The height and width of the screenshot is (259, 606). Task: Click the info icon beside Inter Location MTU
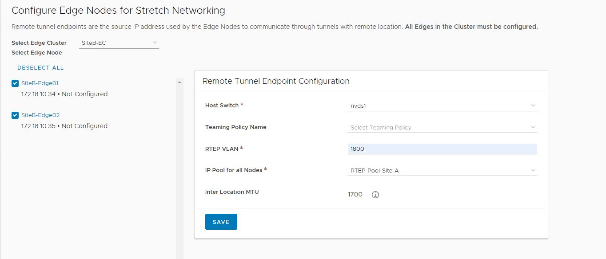[375, 195]
